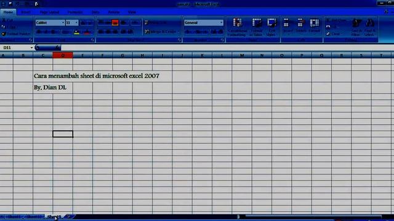Open Excel Help question mark
The image size is (394, 221).
pyautogui.click(x=386, y=12)
